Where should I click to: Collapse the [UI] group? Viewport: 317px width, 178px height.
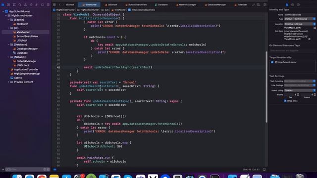coord(8,28)
